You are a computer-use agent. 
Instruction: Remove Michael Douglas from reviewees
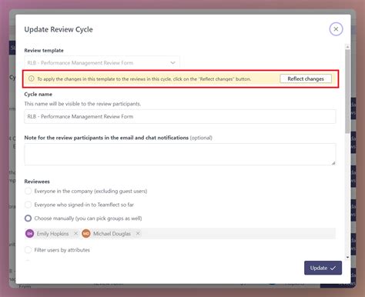[x=138, y=233]
